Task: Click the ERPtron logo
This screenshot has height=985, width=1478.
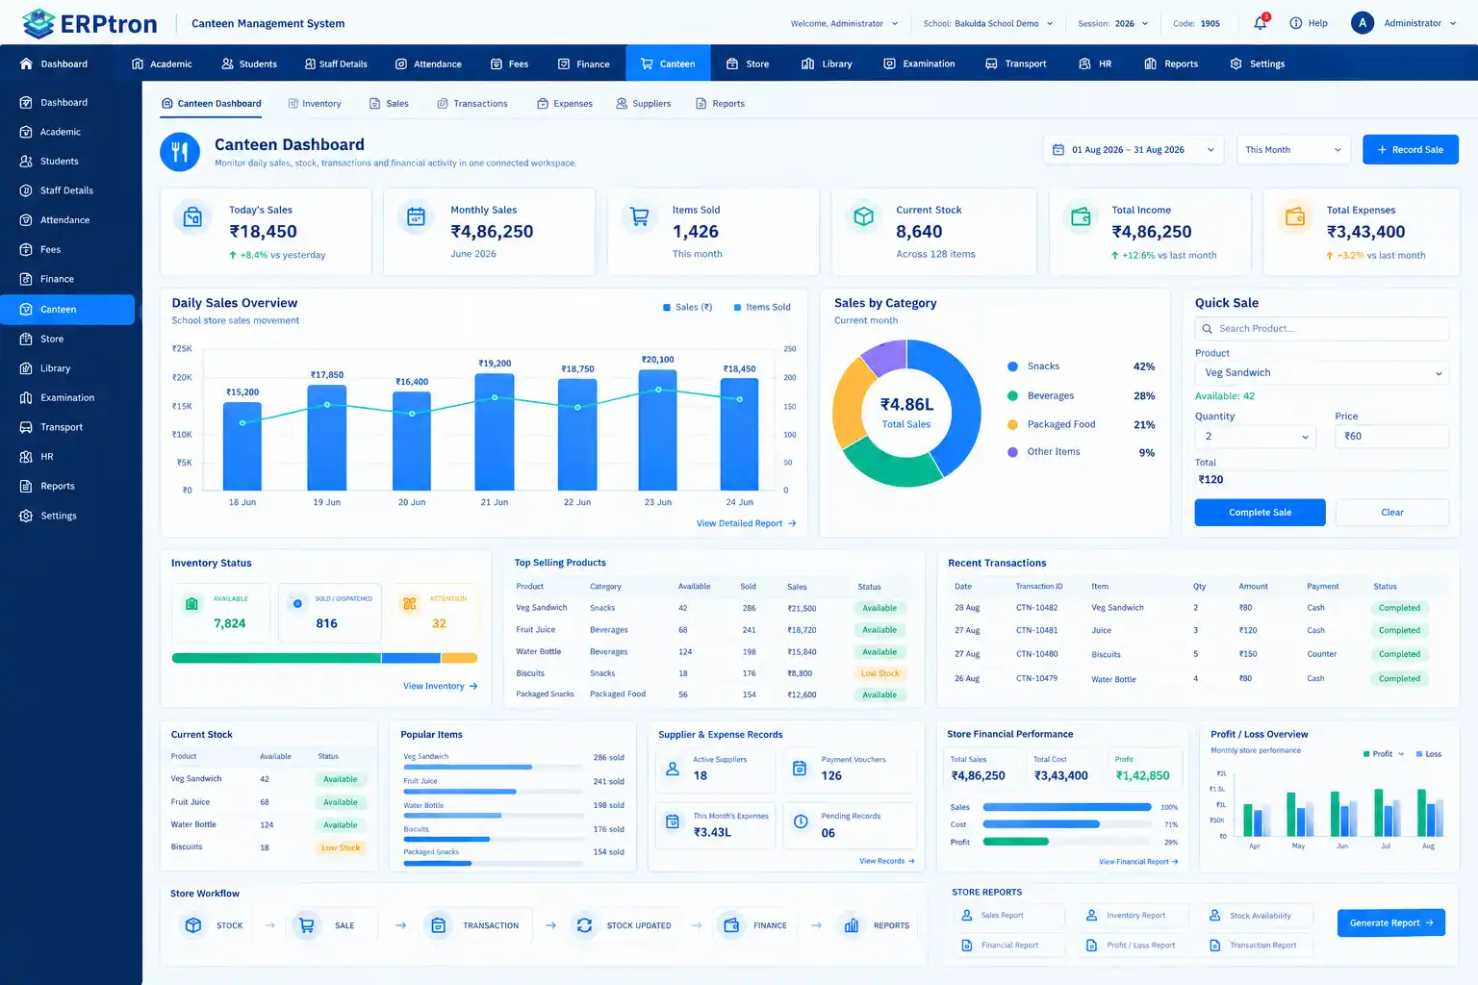Action: point(89,23)
